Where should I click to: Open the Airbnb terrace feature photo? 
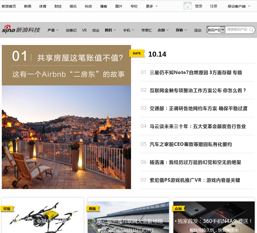[66, 137]
